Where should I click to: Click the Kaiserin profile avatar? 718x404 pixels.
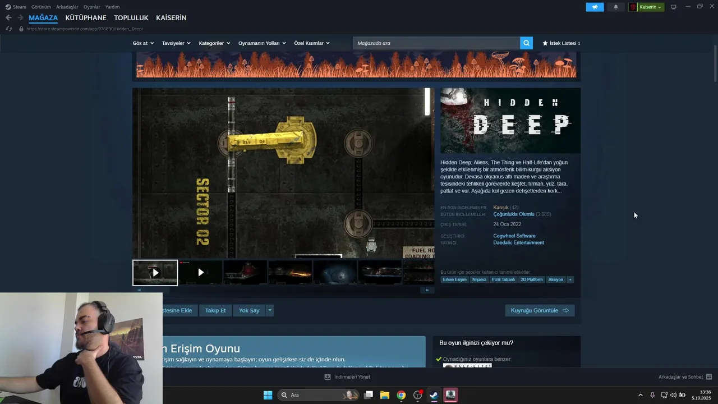633,7
